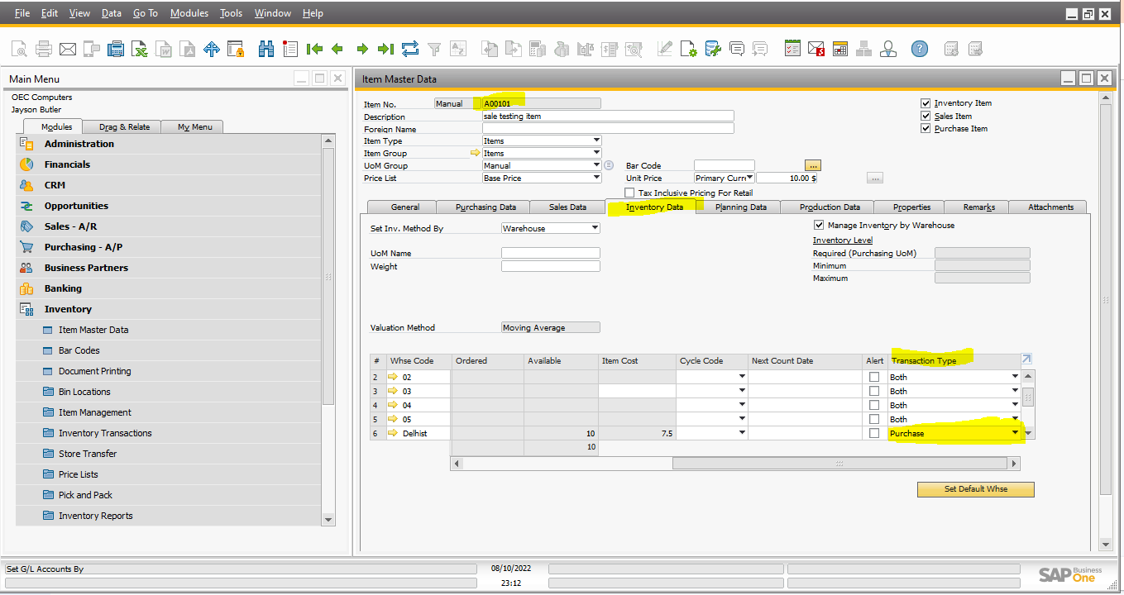
Task: Open the Modules menu in menu bar
Action: 189,13
